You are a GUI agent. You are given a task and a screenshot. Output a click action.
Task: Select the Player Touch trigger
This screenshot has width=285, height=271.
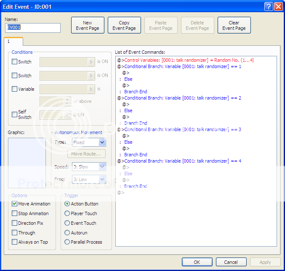pos(67,213)
